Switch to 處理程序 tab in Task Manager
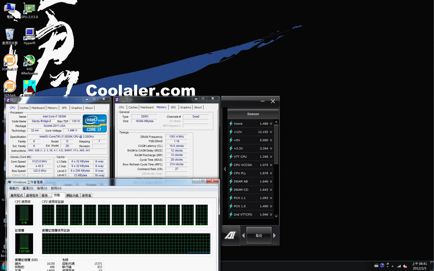 (32, 196)
